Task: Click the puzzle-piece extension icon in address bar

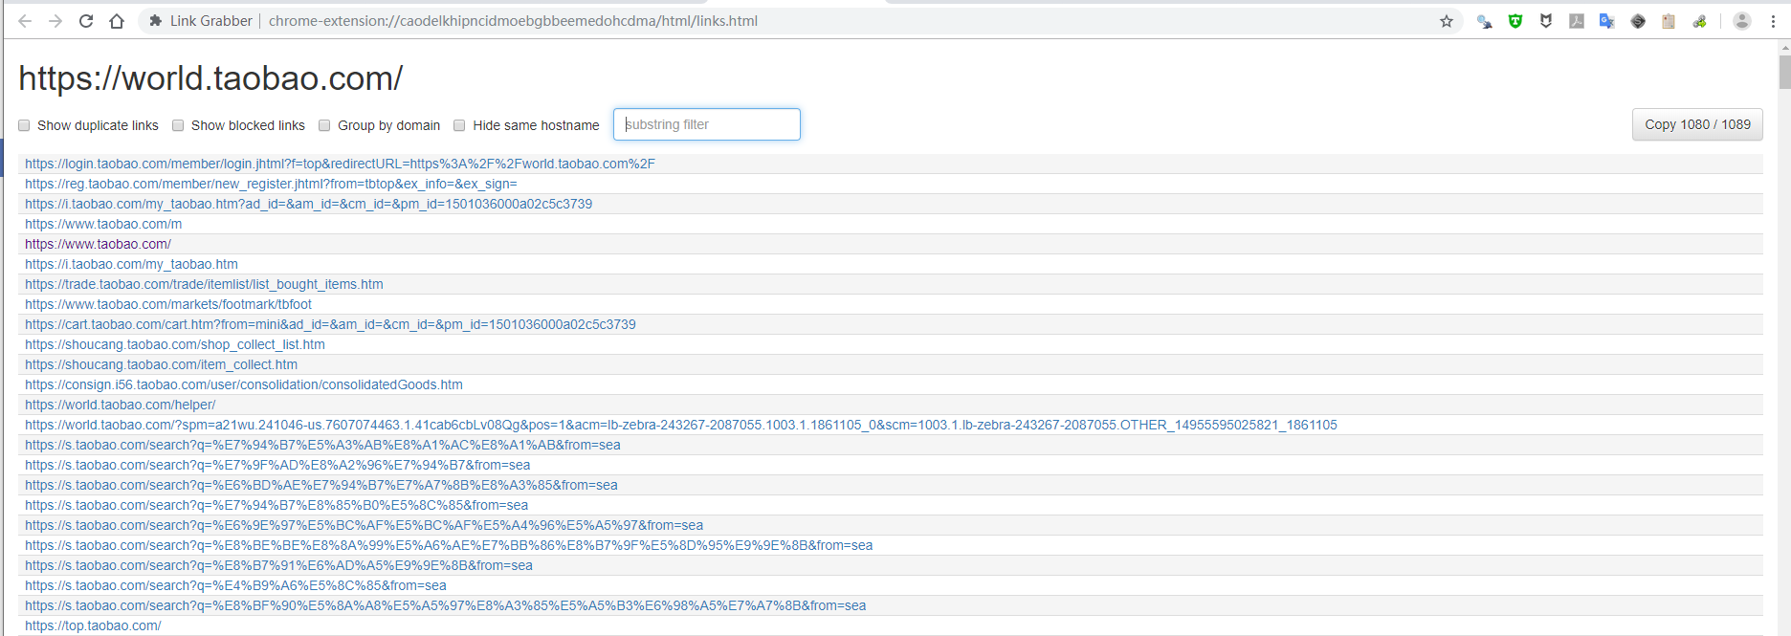Action: tap(155, 21)
